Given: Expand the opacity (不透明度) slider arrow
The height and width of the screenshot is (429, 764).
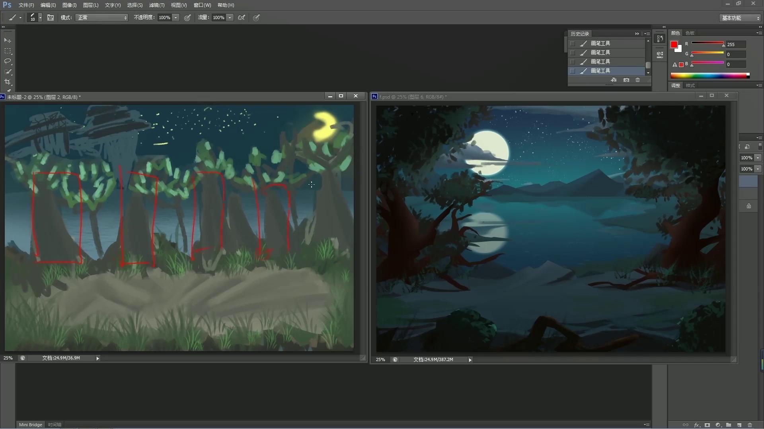Looking at the screenshot, I should (175, 17).
